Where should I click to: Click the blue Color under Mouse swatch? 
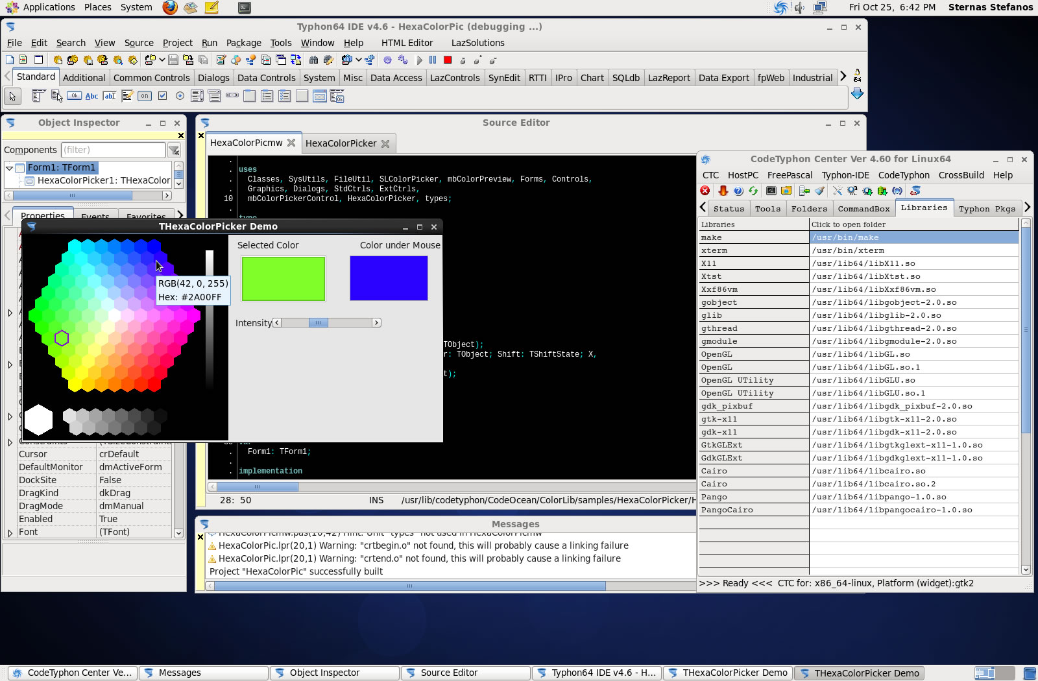[389, 278]
